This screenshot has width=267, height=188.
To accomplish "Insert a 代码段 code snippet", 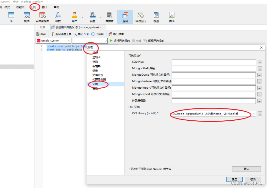I will [x=98, y=34].
